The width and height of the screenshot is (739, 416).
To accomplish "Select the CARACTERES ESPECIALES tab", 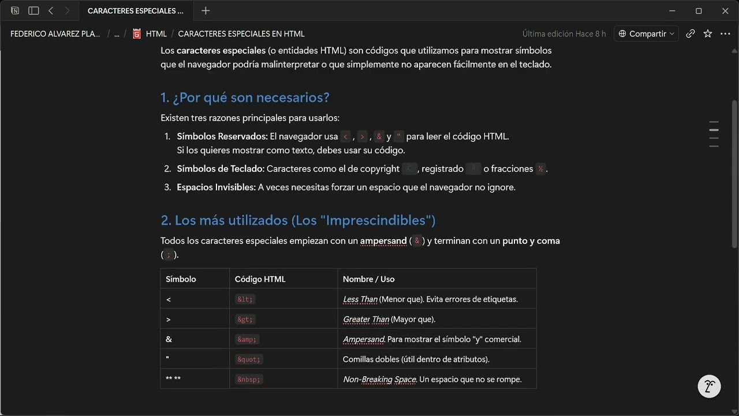I will [x=136, y=10].
